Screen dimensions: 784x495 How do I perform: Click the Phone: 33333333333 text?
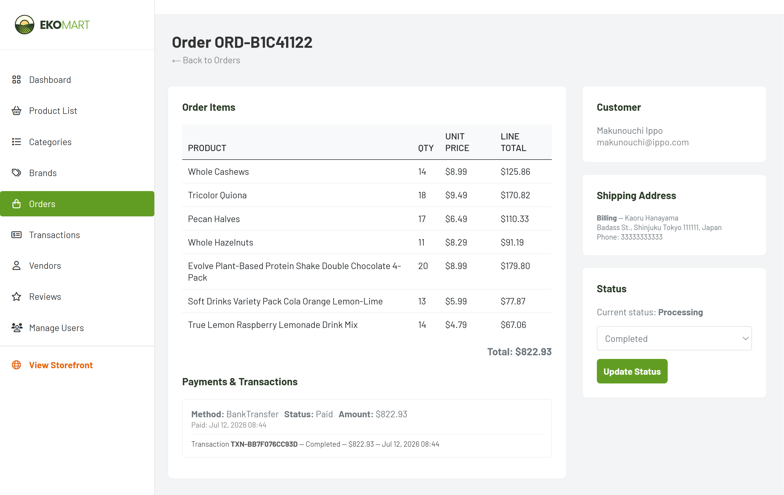coord(629,237)
